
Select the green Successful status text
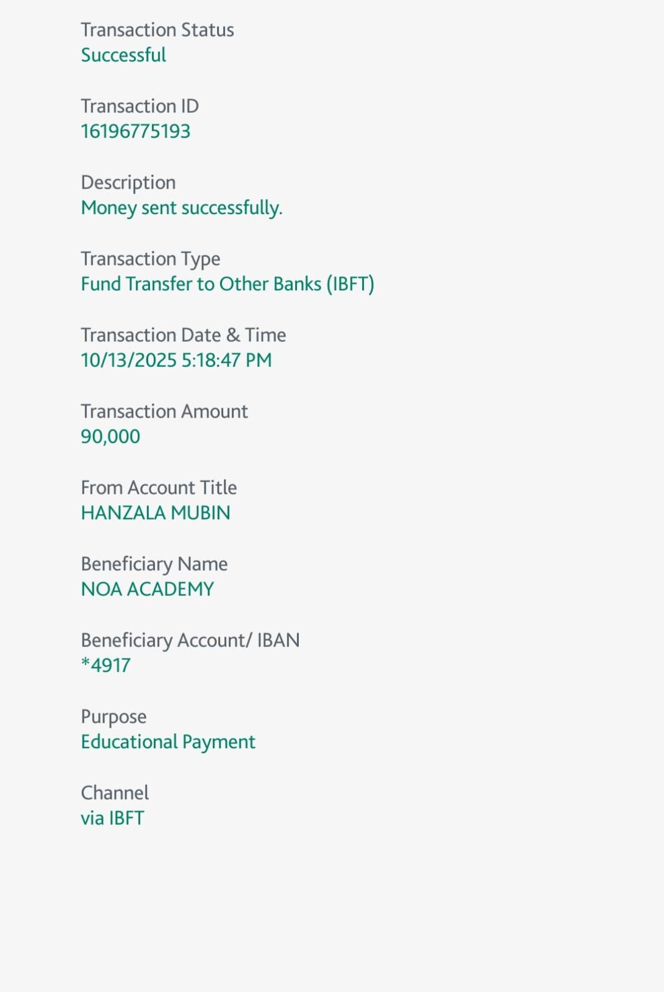(x=123, y=55)
